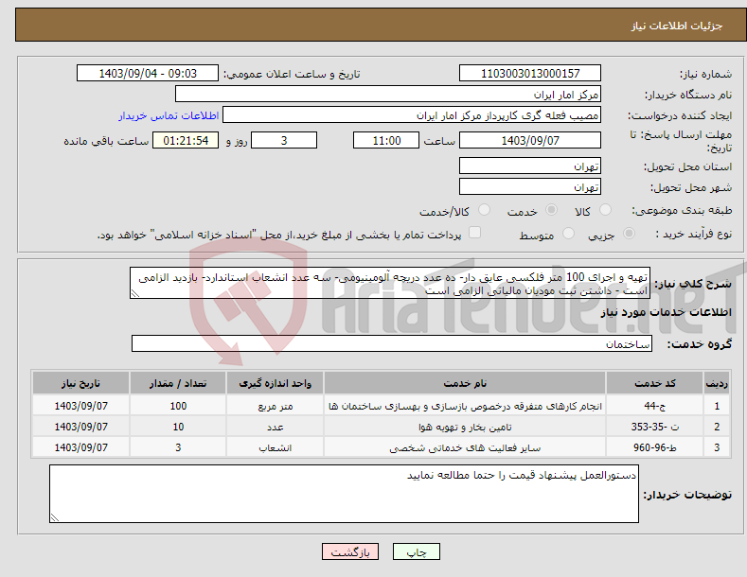Click the deadline hour field 11:00
This screenshot has width=747, height=577.
coord(386,140)
